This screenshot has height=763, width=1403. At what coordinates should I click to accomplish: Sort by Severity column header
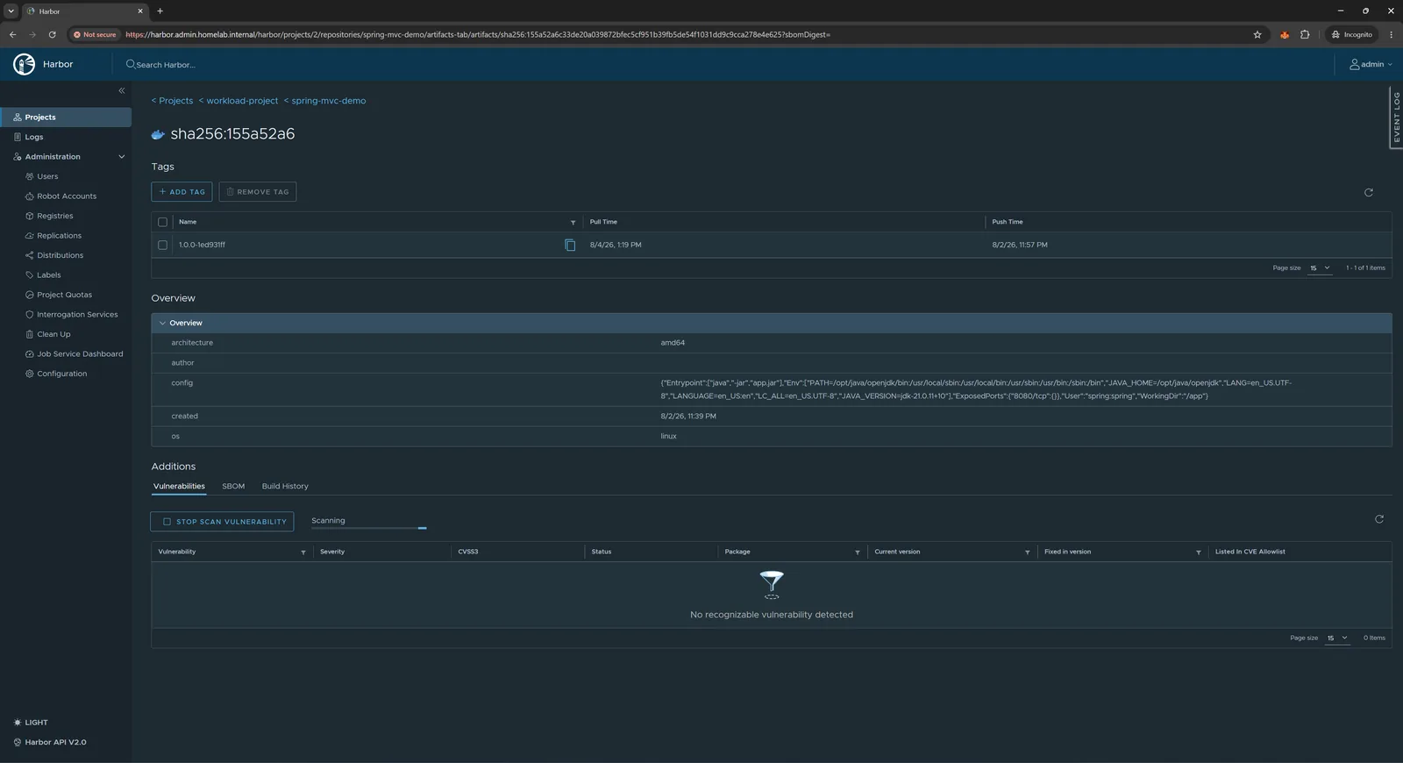[332, 552]
